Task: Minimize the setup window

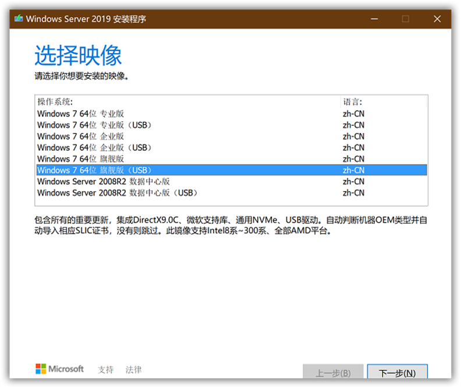Action: pos(374,19)
